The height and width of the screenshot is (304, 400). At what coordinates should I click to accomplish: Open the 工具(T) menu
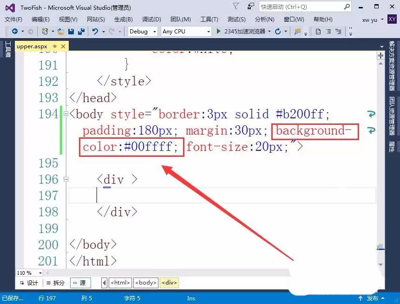coord(209,19)
